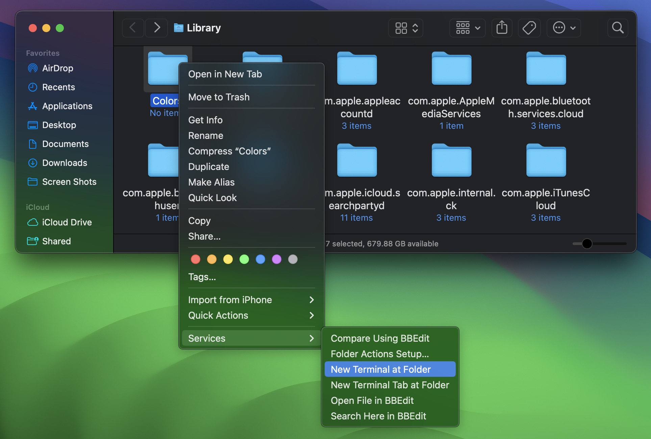
Task: Apply the purple tag color swatch
Action: (277, 259)
